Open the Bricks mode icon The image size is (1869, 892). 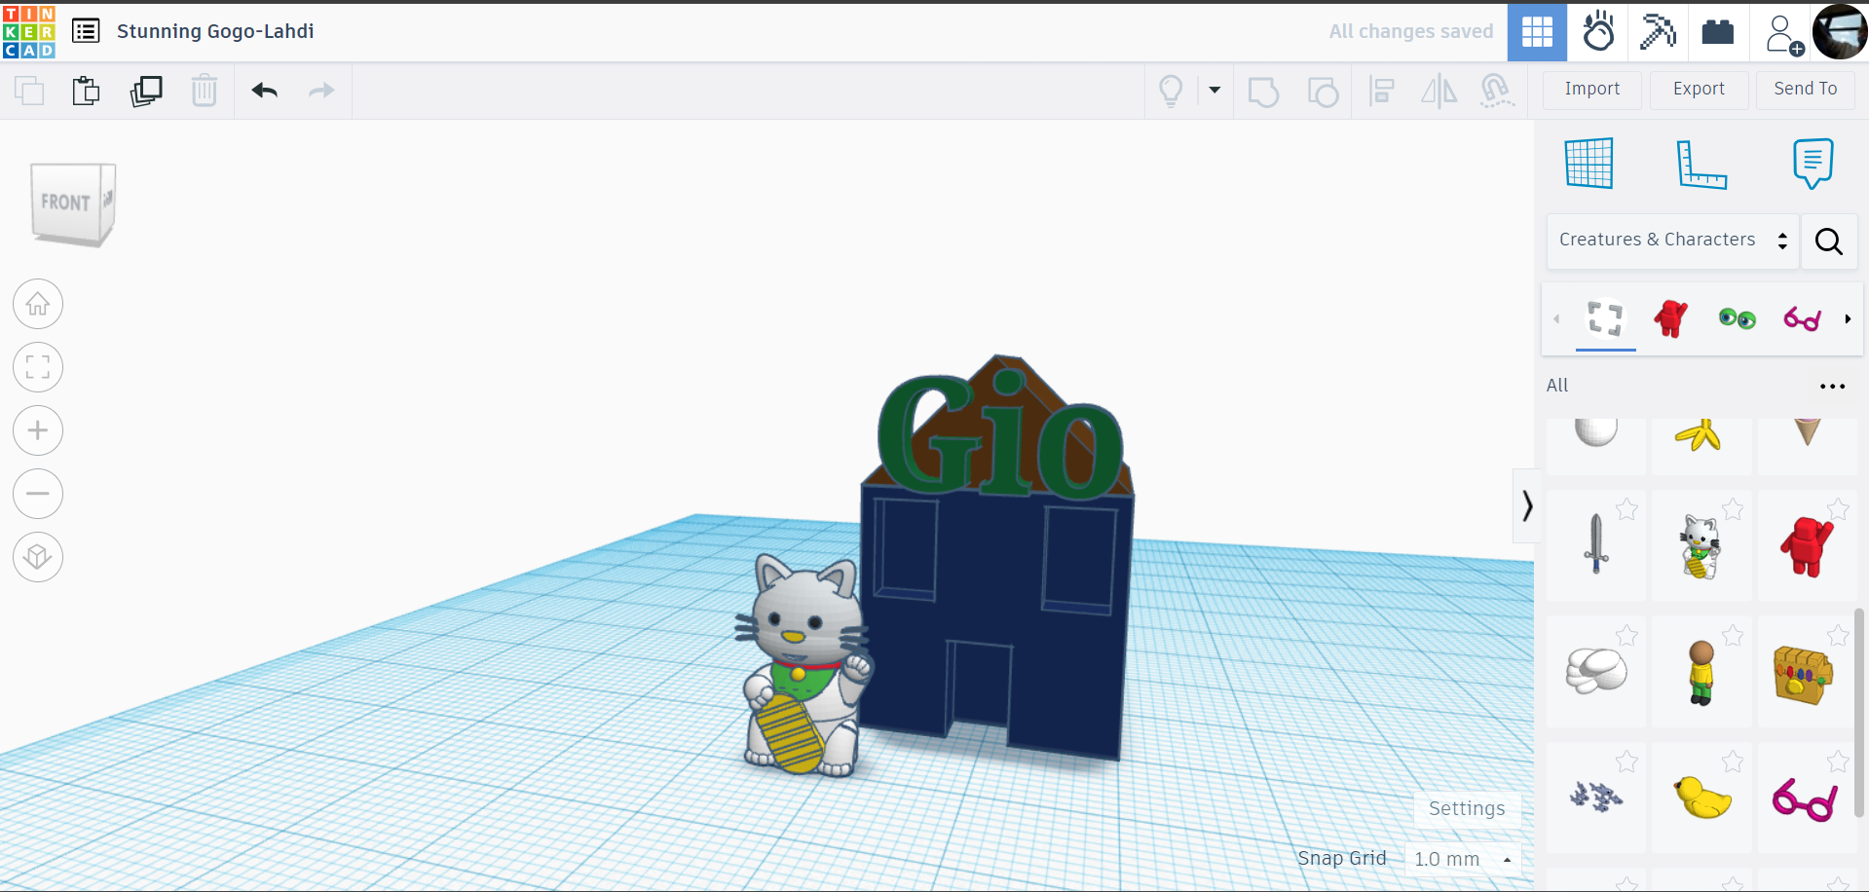pyautogui.click(x=1718, y=32)
